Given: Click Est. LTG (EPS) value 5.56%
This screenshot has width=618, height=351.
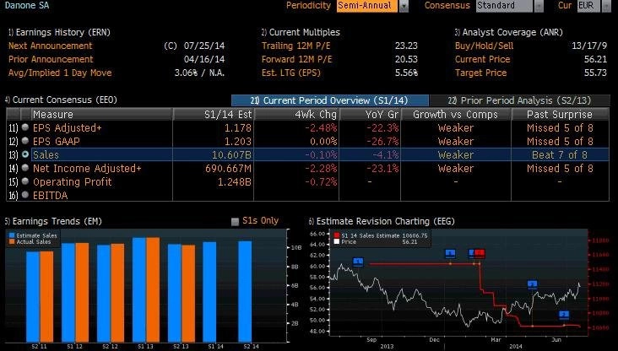Looking at the screenshot, I should 406,73.
